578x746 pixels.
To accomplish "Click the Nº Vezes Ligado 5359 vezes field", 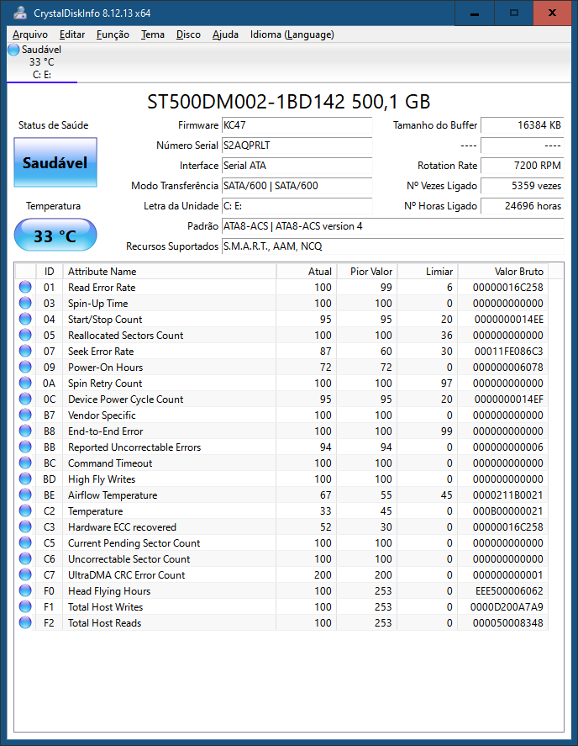I will pyautogui.click(x=522, y=186).
